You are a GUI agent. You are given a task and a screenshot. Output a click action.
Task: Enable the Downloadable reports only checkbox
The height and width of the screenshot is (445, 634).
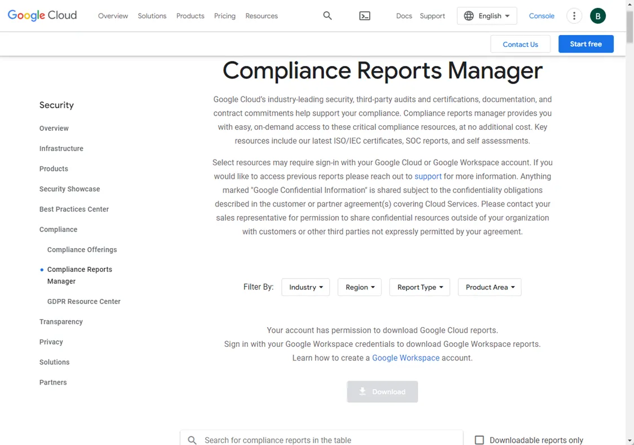[x=479, y=440]
